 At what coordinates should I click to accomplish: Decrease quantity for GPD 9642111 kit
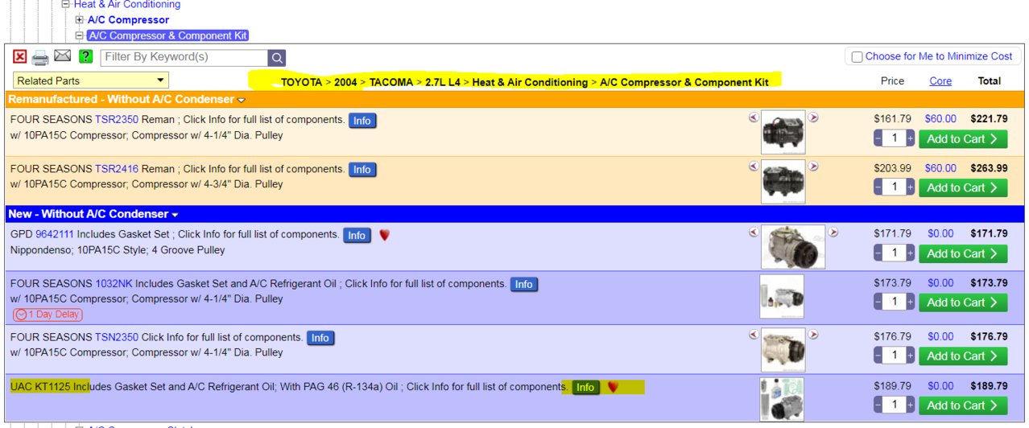(878, 253)
